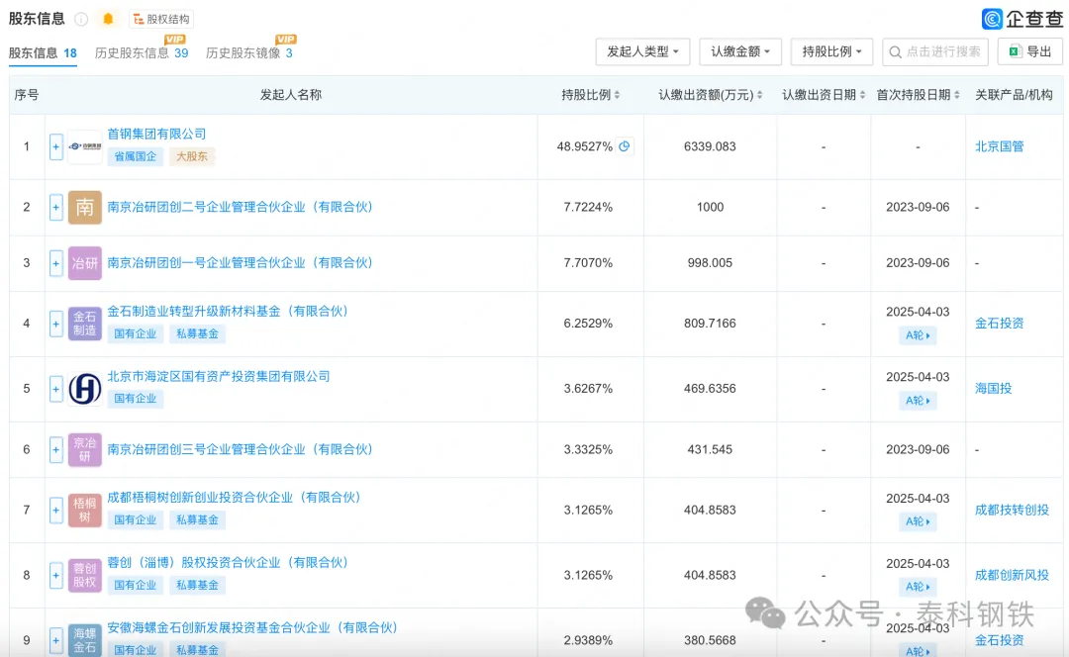Image resolution: width=1069 pixels, height=657 pixels.
Task: Click the 蓉创股权 logo icon
Action: point(84,575)
